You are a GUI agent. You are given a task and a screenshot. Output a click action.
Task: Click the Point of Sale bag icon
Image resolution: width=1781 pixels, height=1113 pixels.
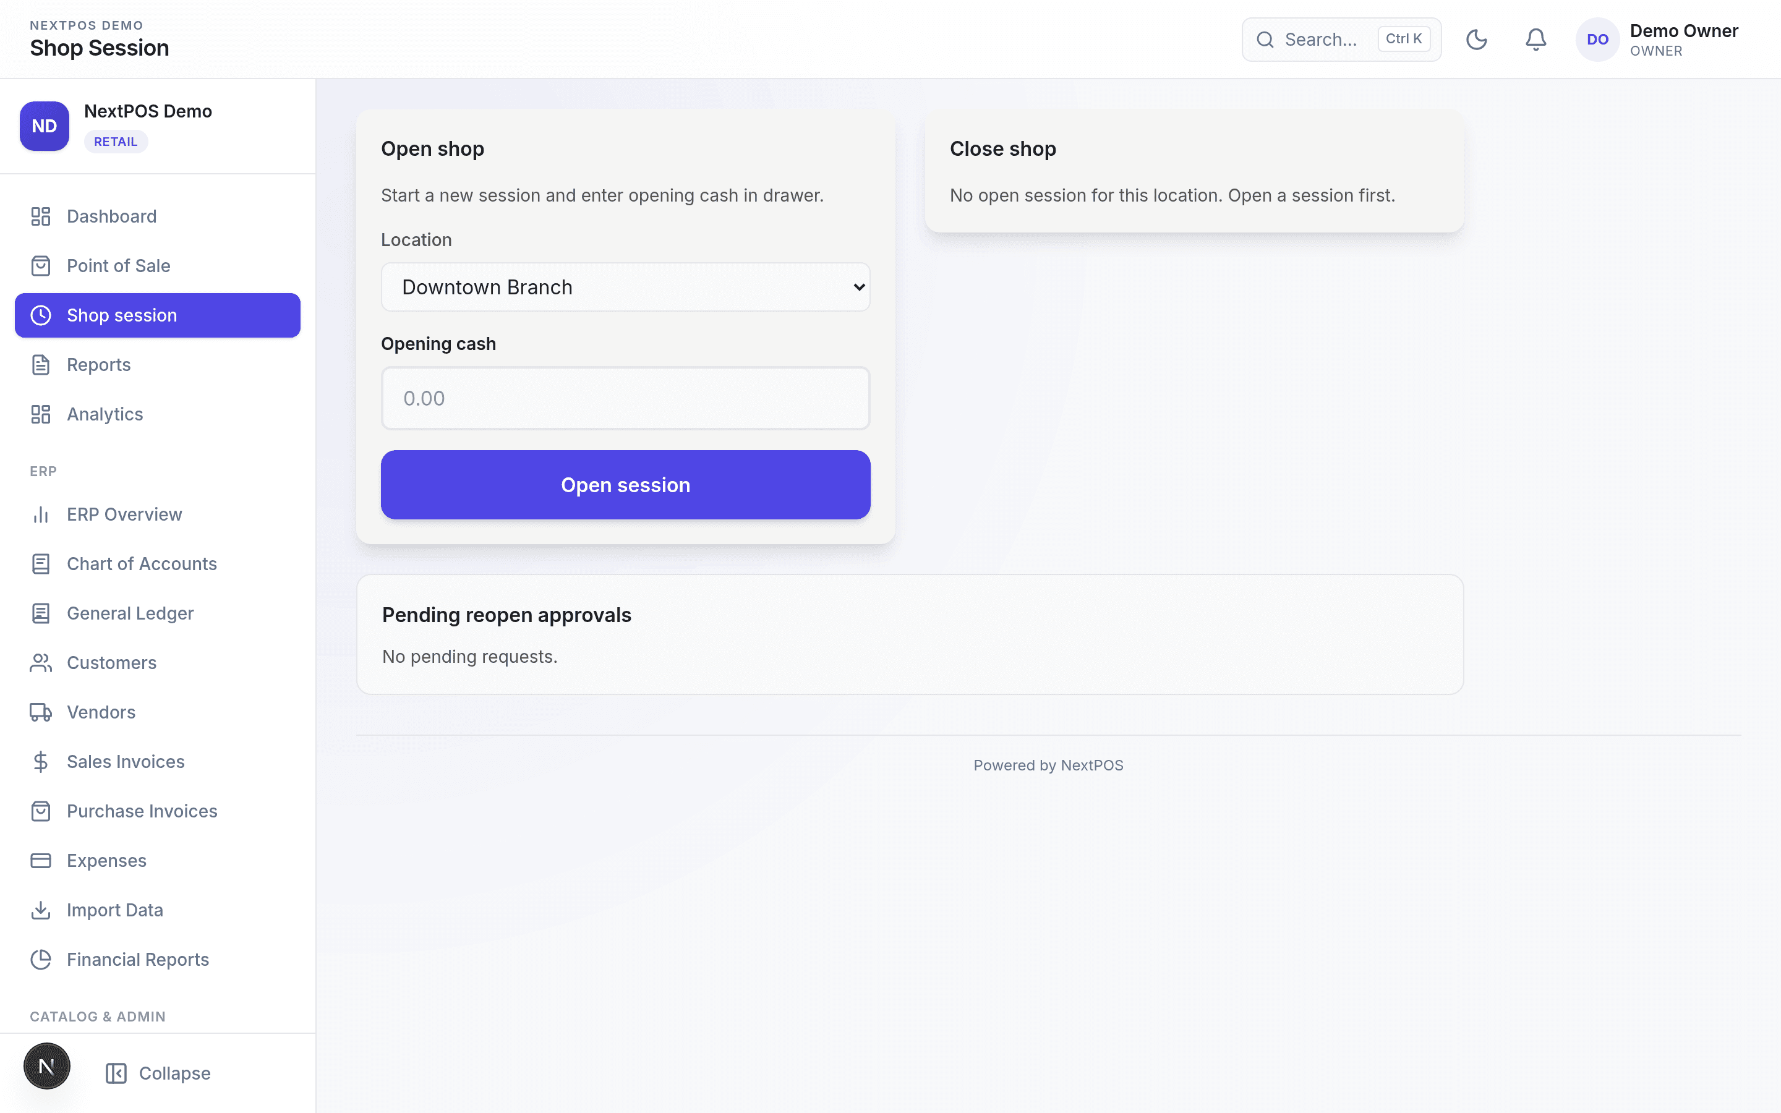40,266
